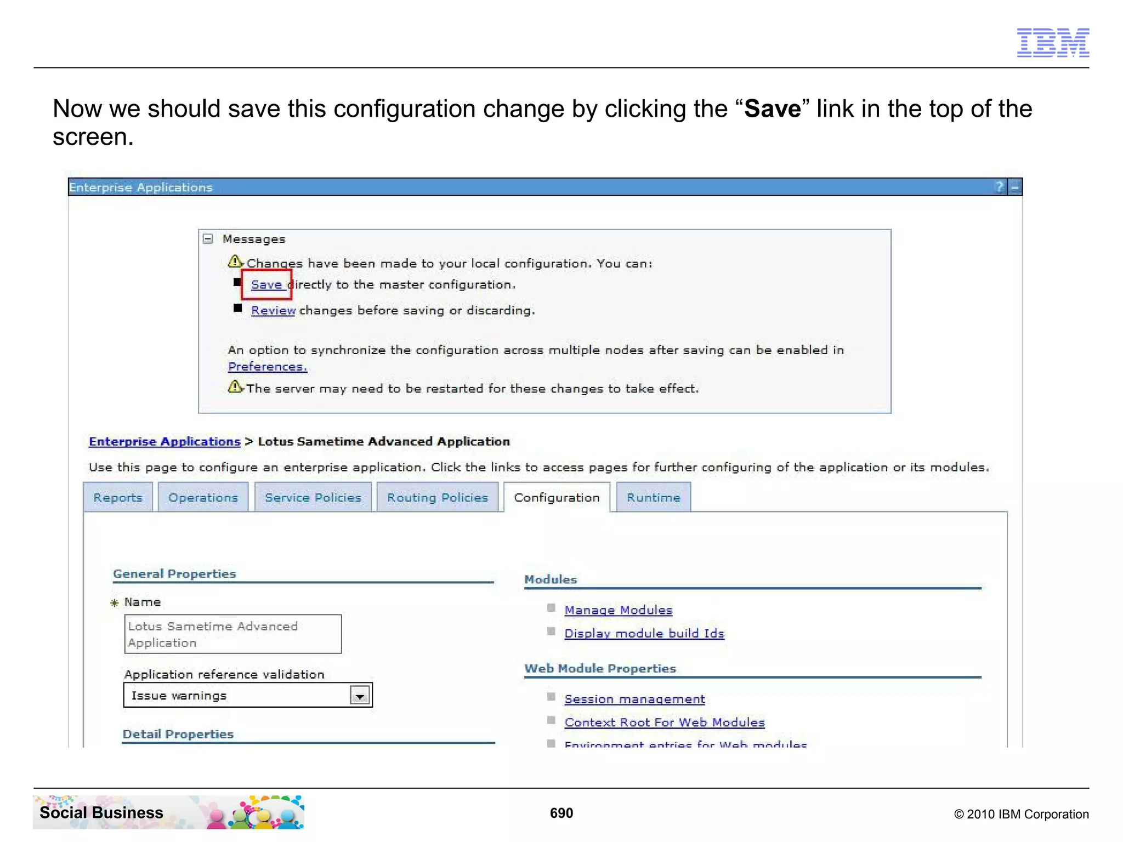This screenshot has width=1123, height=842.
Task: Click the warning icon beside Changes message
Action: 235,261
